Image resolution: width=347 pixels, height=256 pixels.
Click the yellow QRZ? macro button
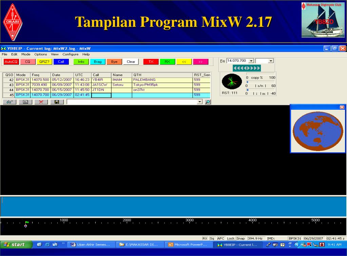44,62
